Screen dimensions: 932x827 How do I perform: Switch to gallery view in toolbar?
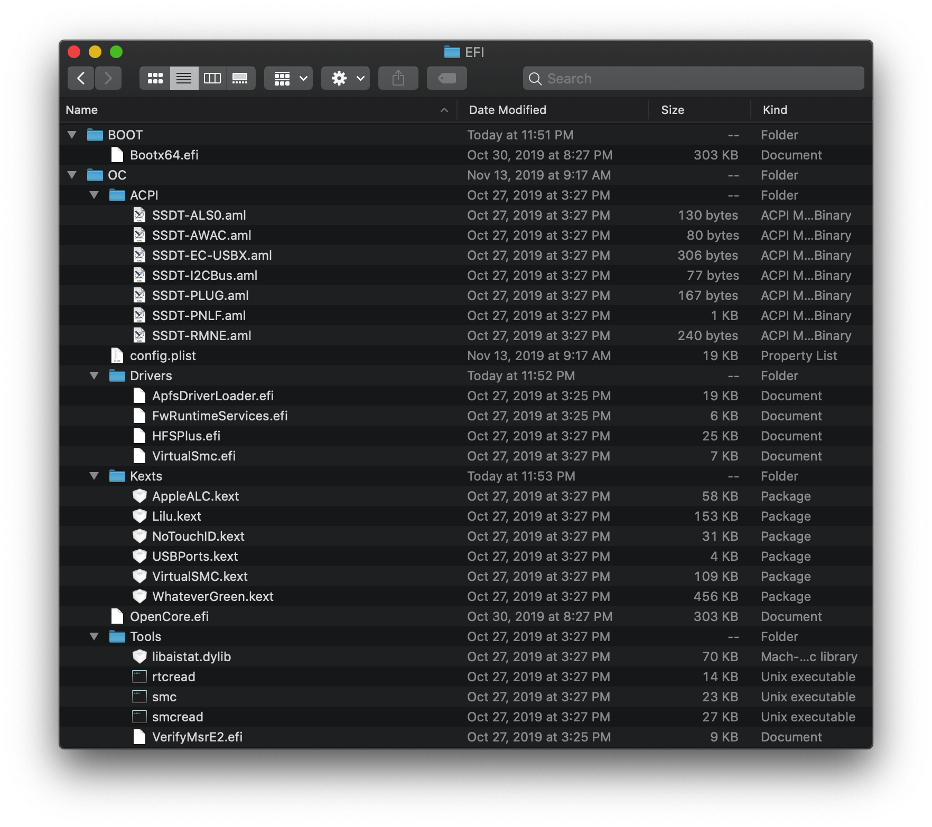[241, 79]
